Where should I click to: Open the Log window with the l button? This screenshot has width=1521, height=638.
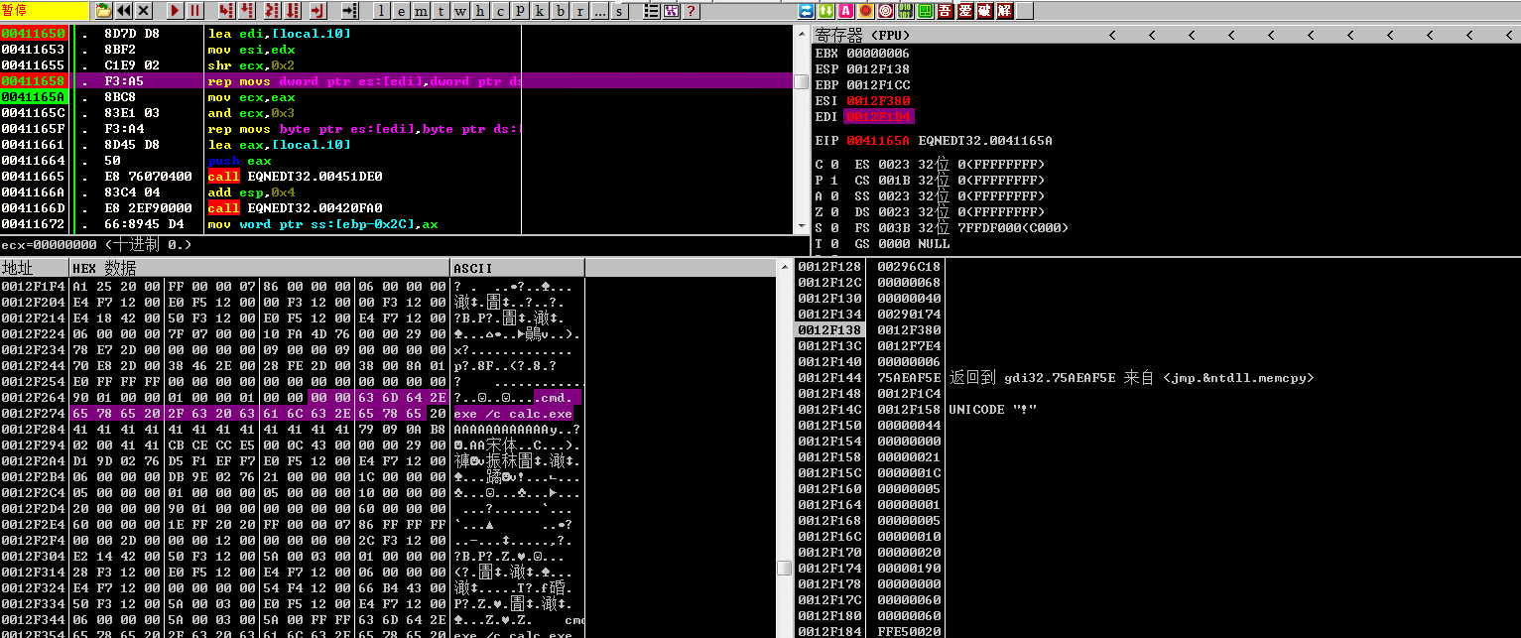[x=381, y=11]
